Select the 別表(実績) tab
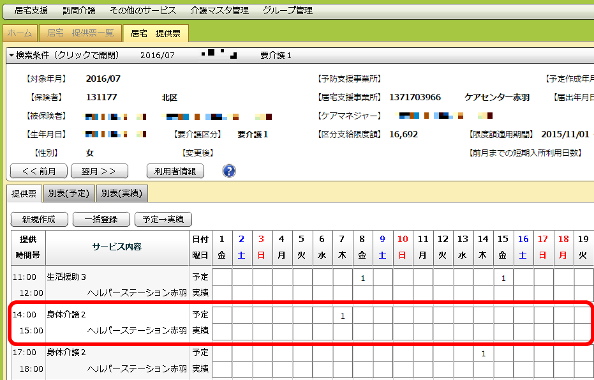Viewport: 594px width, 380px height. (122, 193)
